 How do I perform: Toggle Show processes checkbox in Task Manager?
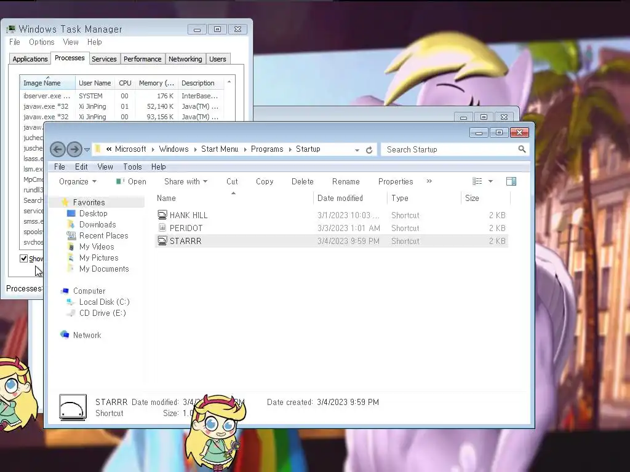[24, 259]
